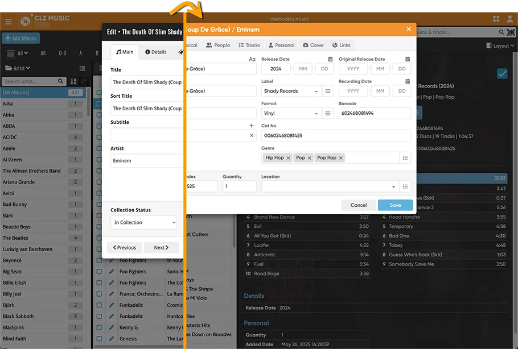The image size is (518, 349).
Task: Tick the checkbox for Foo Fighters Sonic row
Action: coord(99,271)
